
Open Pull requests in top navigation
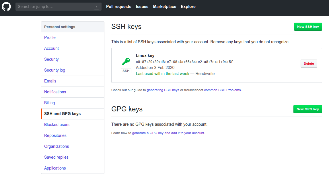pos(118,7)
